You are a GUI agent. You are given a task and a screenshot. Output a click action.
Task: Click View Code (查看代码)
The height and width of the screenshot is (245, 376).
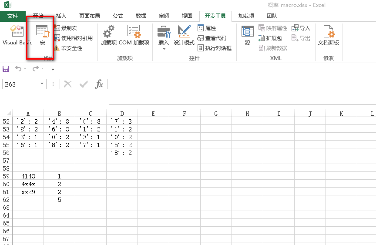pyautogui.click(x=212, y=38)
